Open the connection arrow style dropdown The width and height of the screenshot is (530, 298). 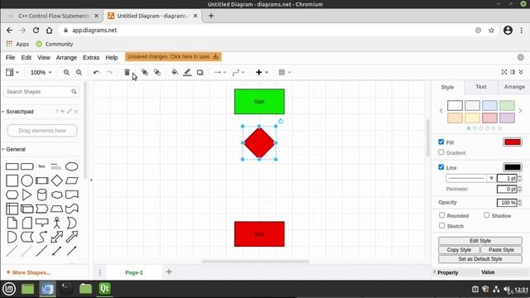point(220,72)
